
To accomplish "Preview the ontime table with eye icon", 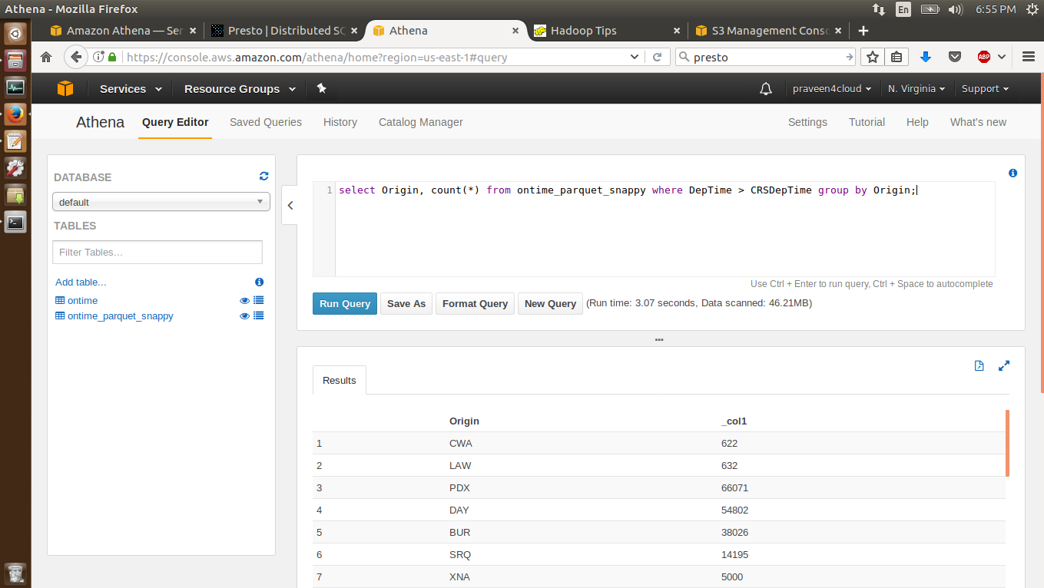I will tap(245, 300).
